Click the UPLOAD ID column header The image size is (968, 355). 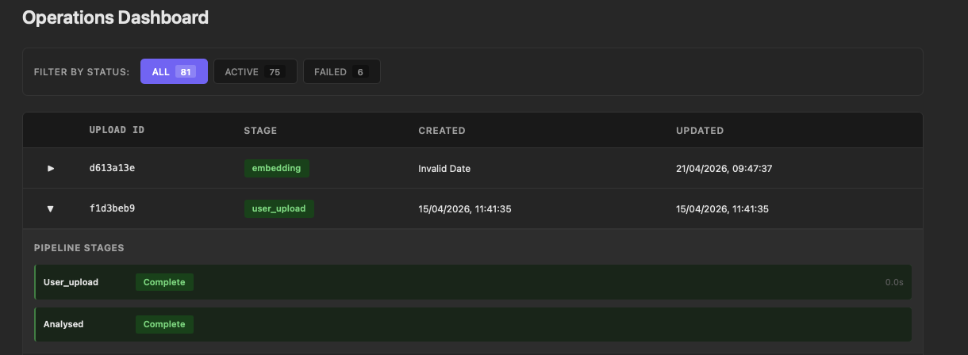pyautogui.click(x=117, y=130)
